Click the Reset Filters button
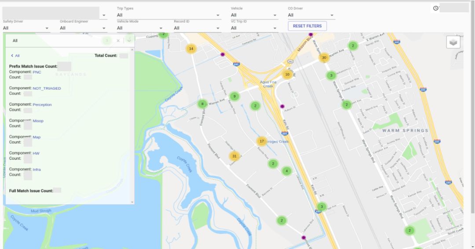The width and height of the screenshot is (475, 249). [x=307, y=26]
